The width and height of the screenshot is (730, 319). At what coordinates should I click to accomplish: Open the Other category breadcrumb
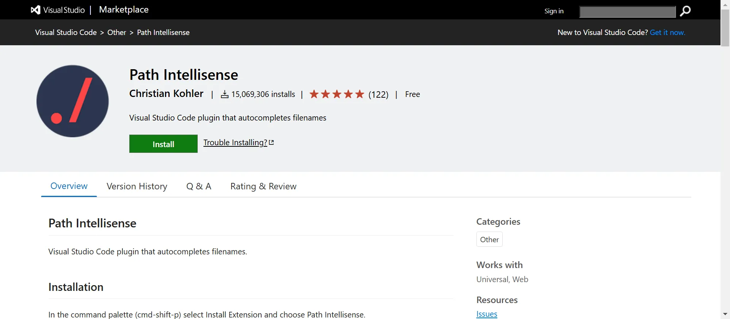[x=117, y=33]
